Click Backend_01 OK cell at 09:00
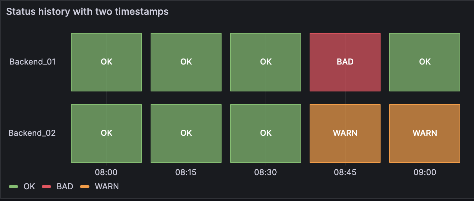 pyautogui.click(x=425, y=62)
